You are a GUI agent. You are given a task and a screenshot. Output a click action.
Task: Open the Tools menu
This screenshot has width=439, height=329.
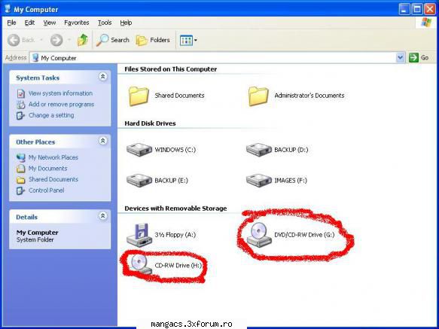tap(105, 23)
